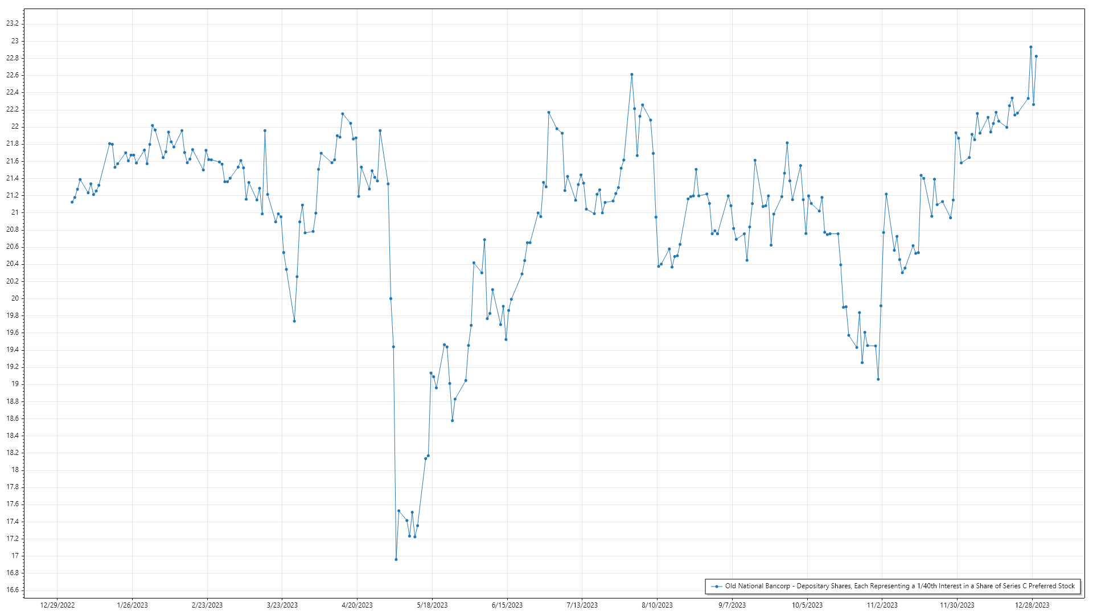
Task: Click the legend line marker icon
Action: point(717,586)
